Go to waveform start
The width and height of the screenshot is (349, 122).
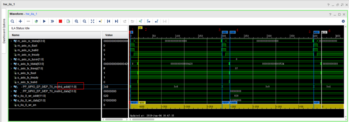(108, 21)
